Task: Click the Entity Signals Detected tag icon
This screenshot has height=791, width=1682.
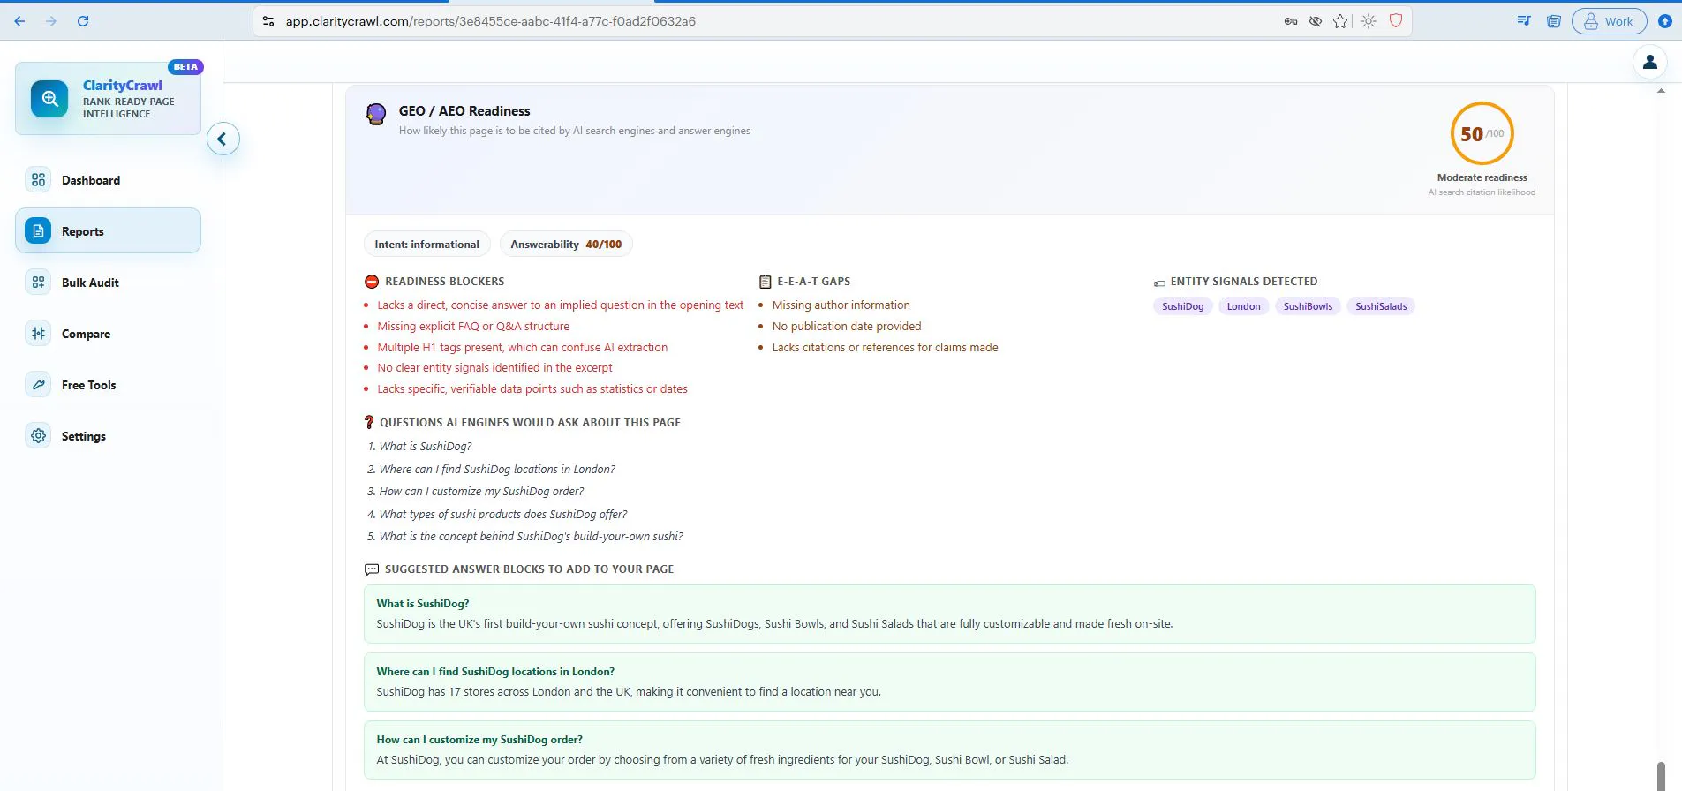Action: 1159,282
